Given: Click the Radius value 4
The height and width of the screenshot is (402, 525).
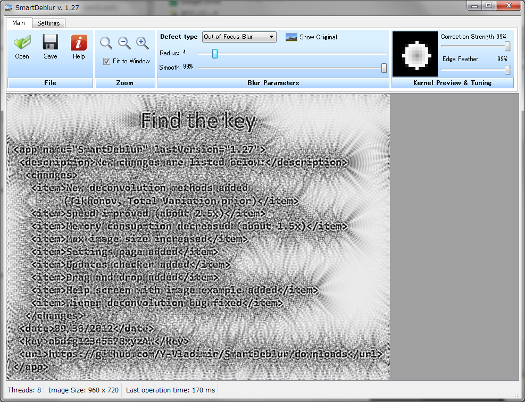Looking at the screenshot, I should point(185,52).
